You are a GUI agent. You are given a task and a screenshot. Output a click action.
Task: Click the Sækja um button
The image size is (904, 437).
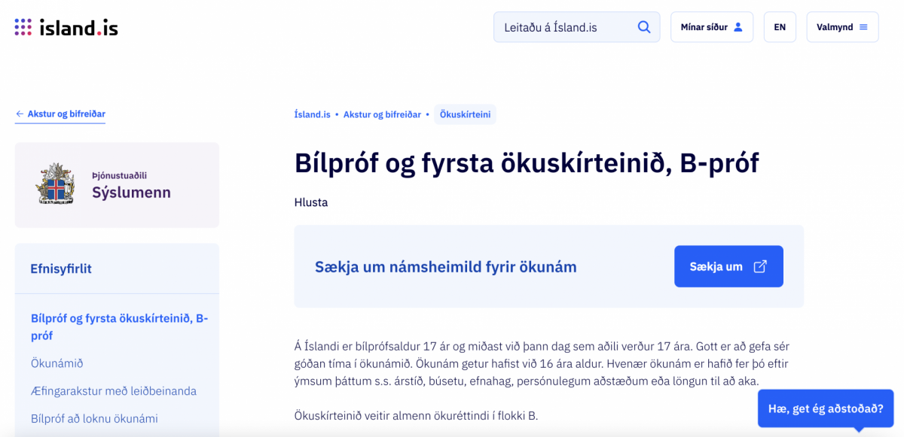coord(728,266)
